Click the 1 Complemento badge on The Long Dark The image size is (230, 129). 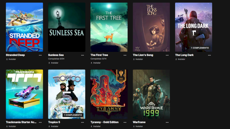click(x=200, y=48)
